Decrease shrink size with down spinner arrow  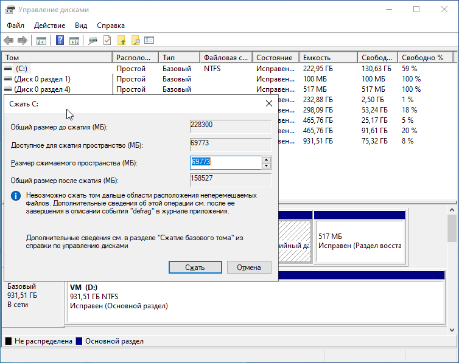(266, 166)
